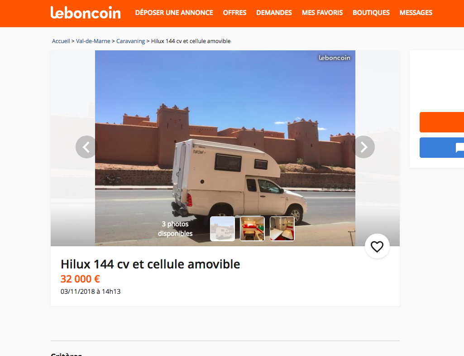Click the Accueil breadcrumb link

(x=61, y=41)
